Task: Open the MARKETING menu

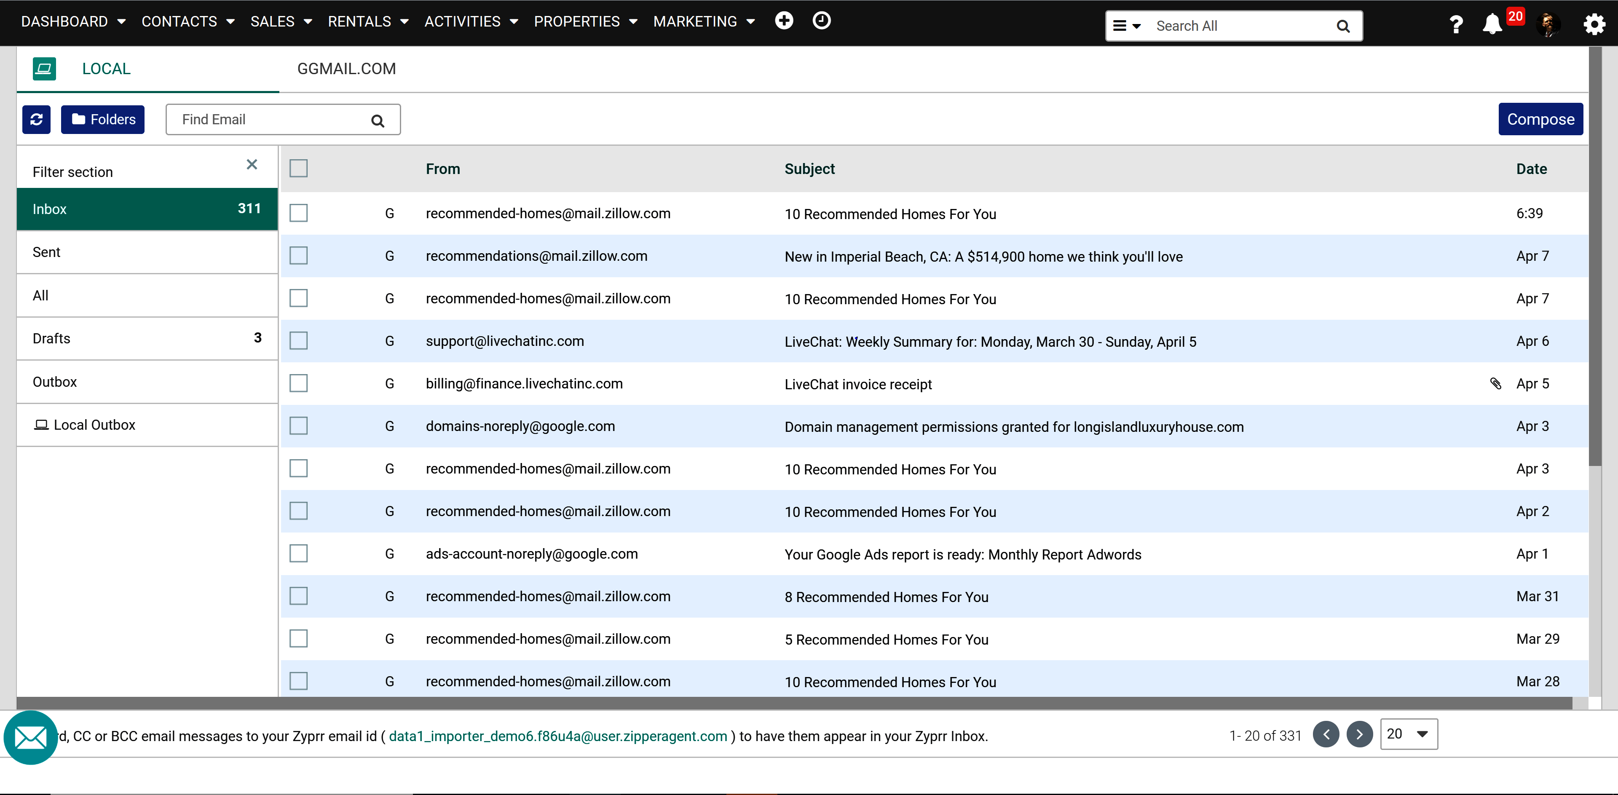Action: tap(696, 21)
